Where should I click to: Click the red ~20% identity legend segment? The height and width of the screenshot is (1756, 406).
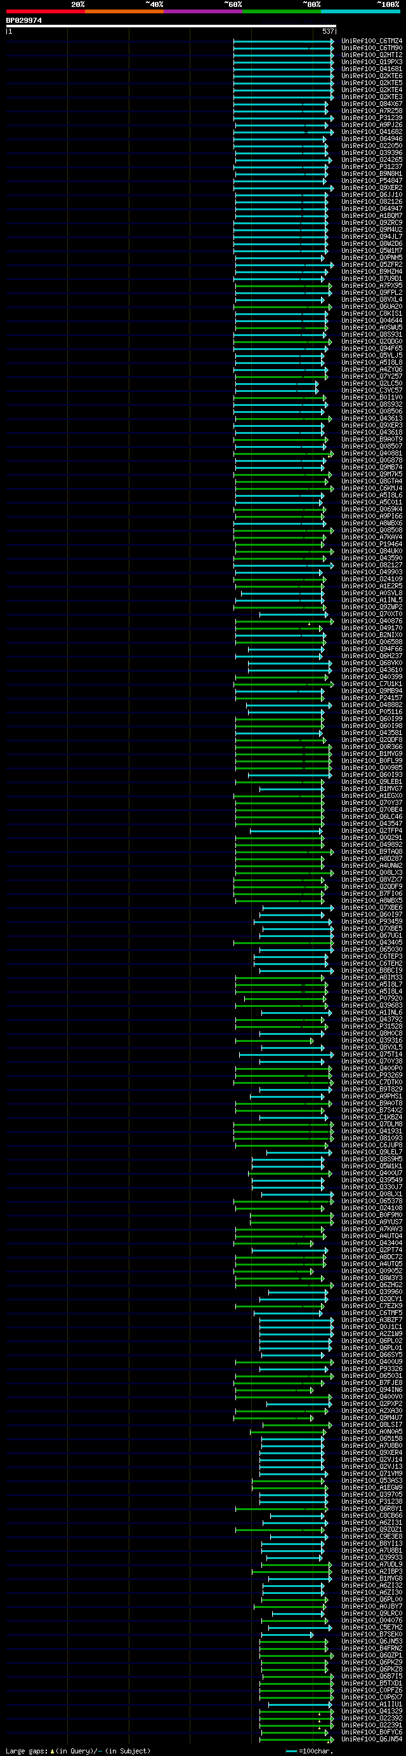pos(46,11)
